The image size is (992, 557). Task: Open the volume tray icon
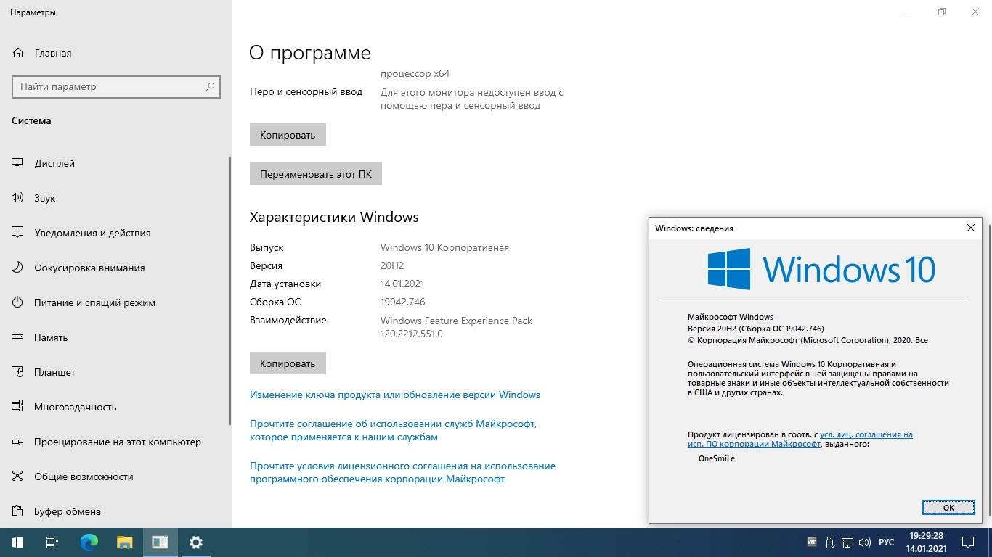coord(864,542)
